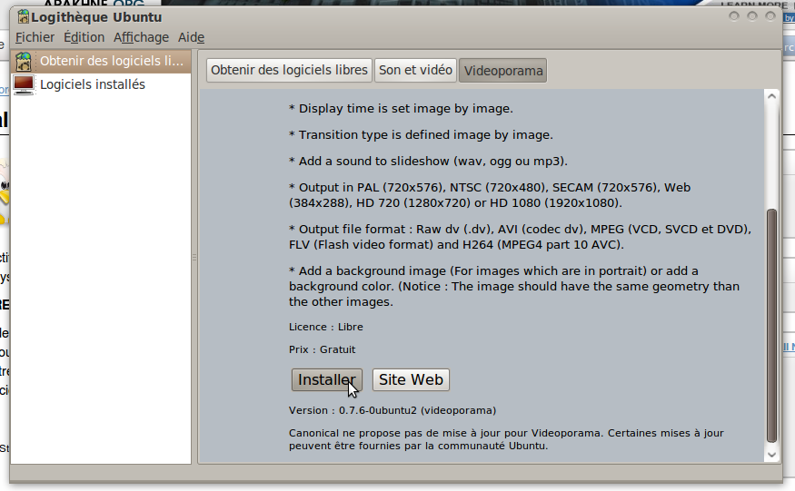Click the scrollbar up arrow
This screenshot has width=795, height=491.
tap(771, 96)
